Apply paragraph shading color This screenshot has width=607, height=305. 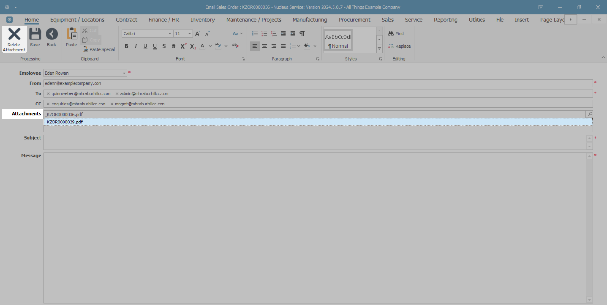307,46
